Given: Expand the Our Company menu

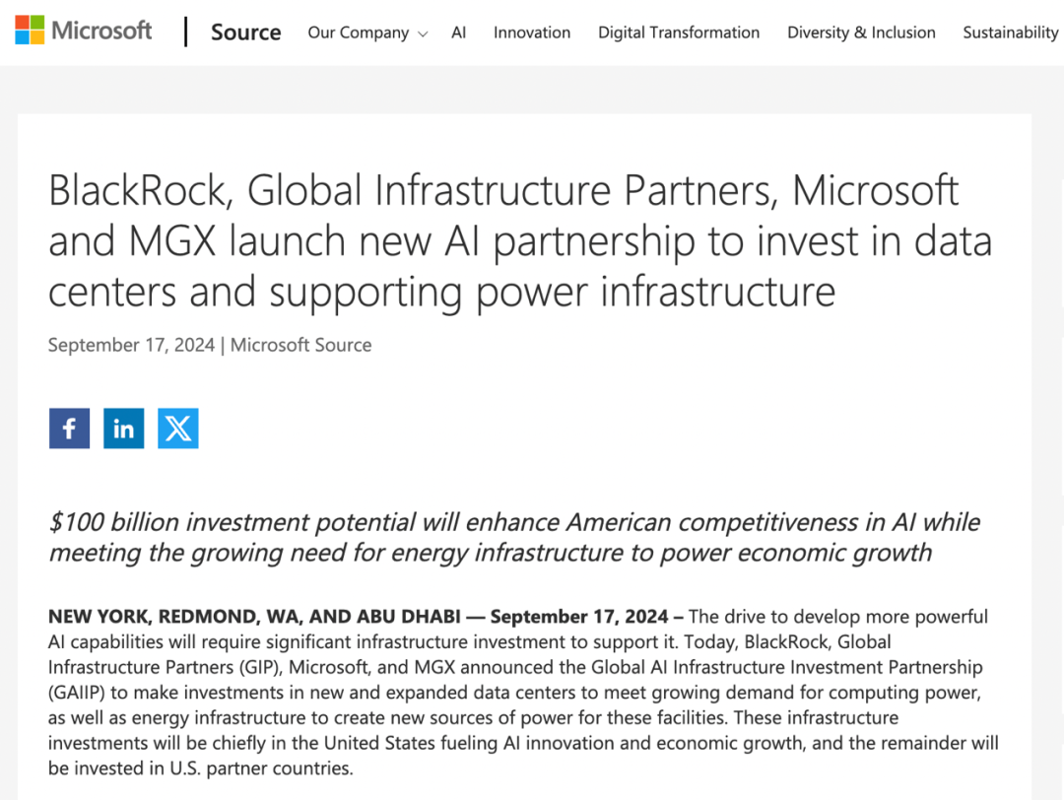Looking at the screenshot, I should coord(358,33).
